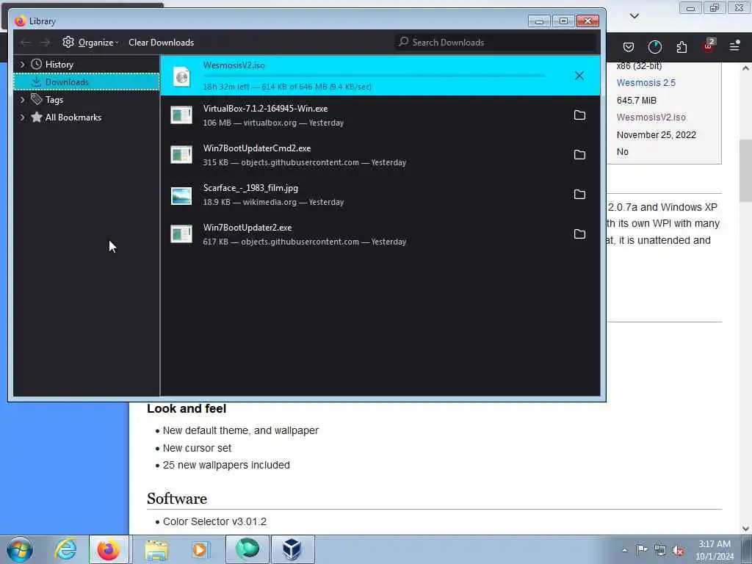Click the Software section heading
The width and height of the screenshot is (752, 564).
(177, 499)
